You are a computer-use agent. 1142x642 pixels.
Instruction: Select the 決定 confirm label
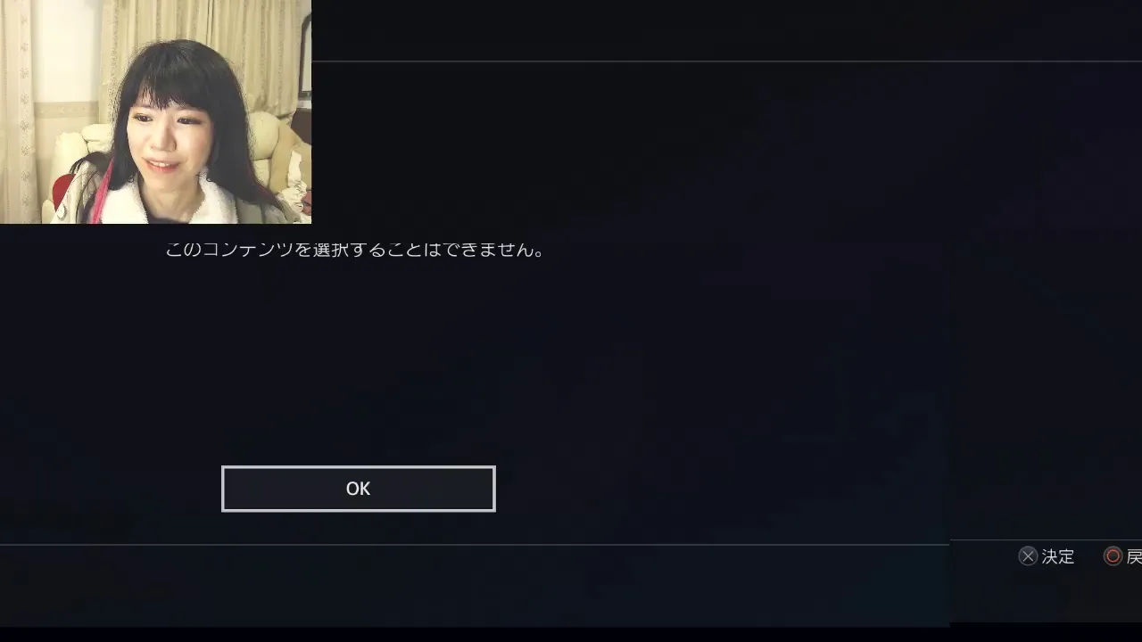(1058, 556)
